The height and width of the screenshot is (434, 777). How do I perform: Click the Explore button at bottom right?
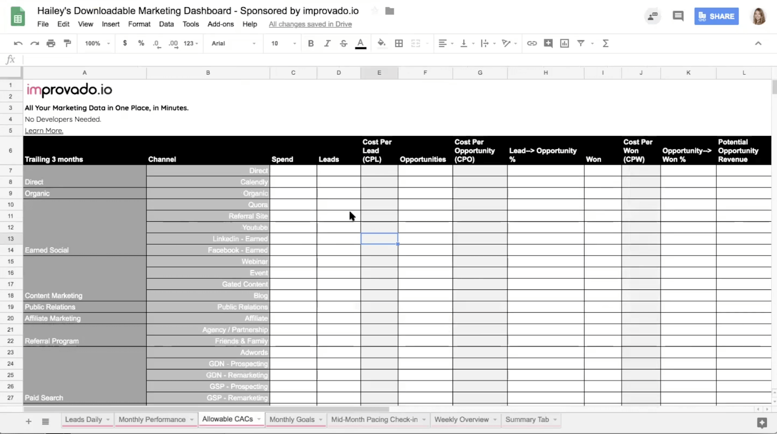coord(762,423)
